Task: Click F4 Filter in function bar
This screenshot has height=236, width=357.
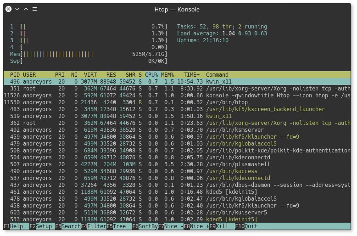Action: click(94, 226)
